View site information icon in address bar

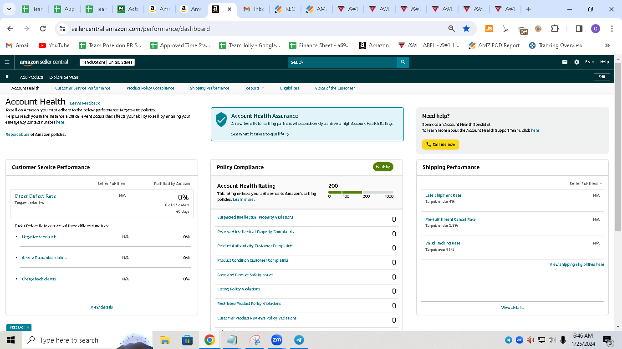pos(63,29)
